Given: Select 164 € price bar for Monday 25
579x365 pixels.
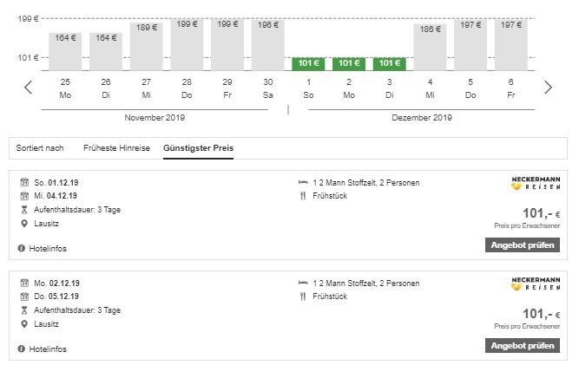Looking at the screenshot, I should tap(65, 51).
